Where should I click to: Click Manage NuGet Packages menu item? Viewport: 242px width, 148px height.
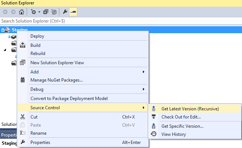[56, 80]
